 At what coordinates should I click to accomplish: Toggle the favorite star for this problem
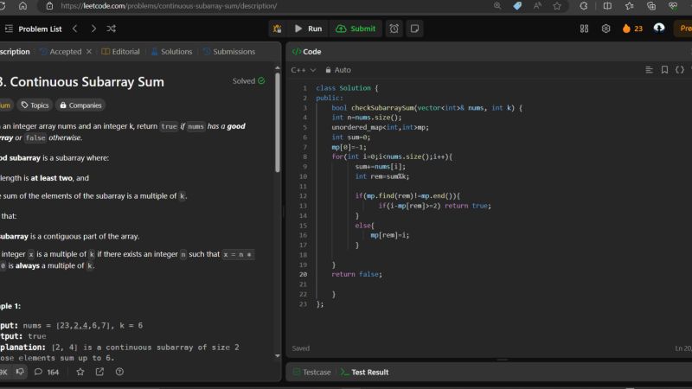point(80,372)
